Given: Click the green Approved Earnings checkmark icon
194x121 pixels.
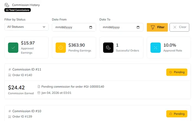Looking at the screenshot, I should point(13,48).
